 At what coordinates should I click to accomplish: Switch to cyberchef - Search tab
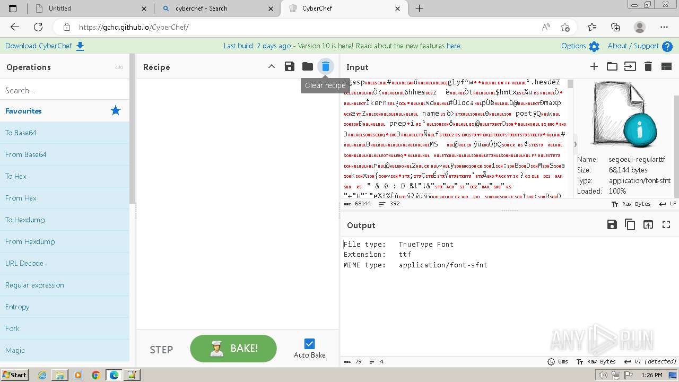(x=217, y=8)
